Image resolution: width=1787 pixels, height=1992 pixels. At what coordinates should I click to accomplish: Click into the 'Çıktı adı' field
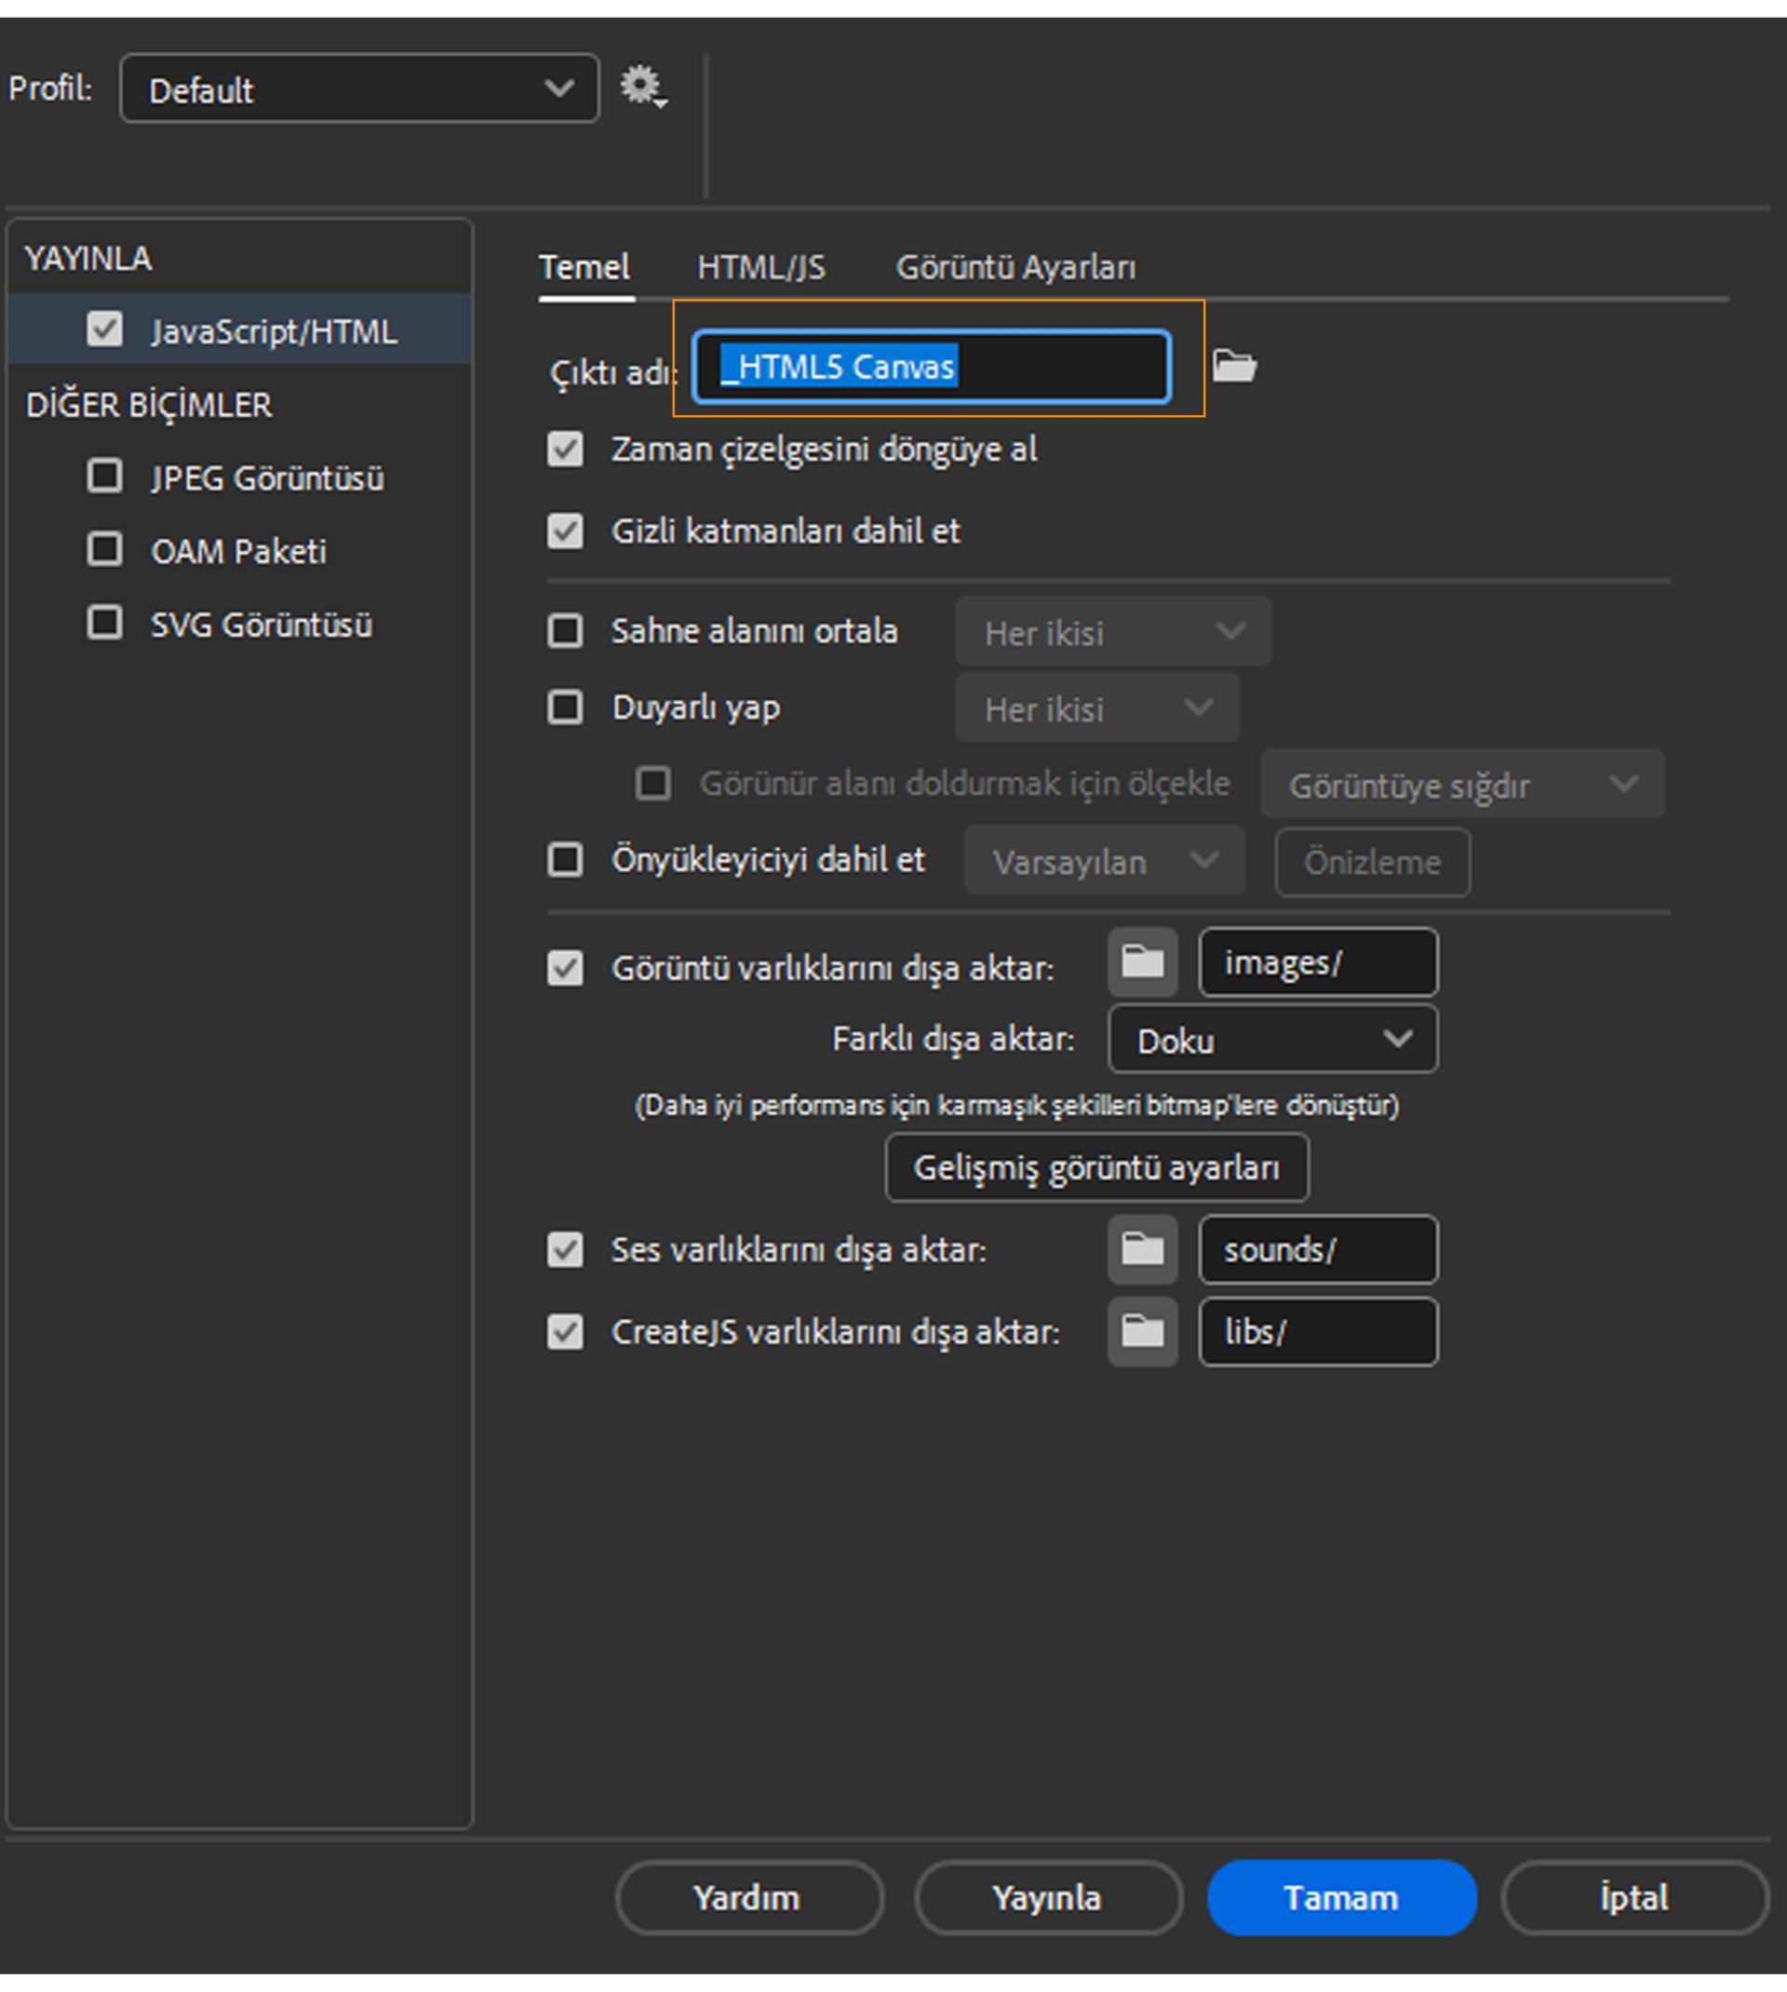(x=932, y=367)
